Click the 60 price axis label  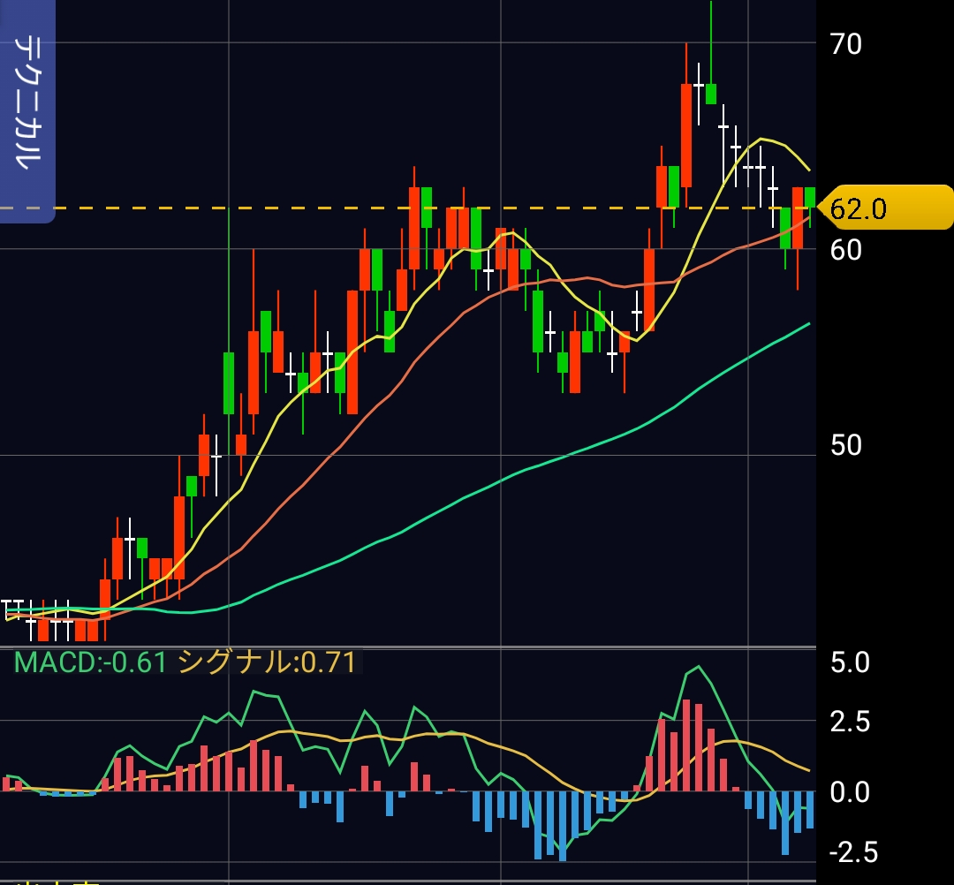[x=845, y=250]
